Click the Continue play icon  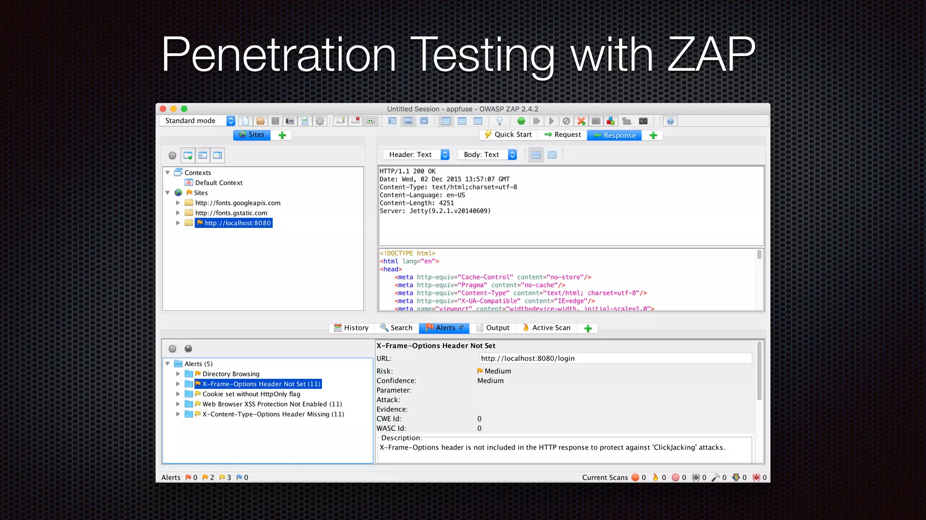click(551, 121)
